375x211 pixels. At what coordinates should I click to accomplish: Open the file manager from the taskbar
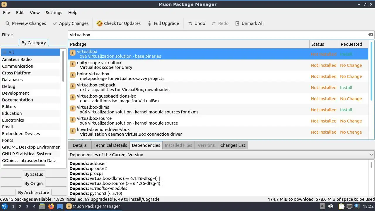[x=42, y=206]
